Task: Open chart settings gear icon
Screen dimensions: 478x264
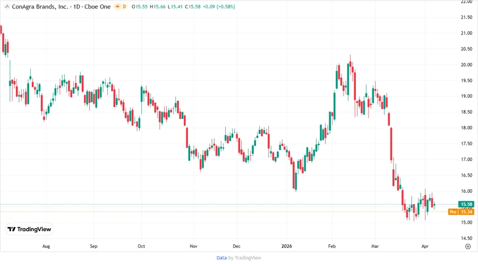Action: coord(468,247)
